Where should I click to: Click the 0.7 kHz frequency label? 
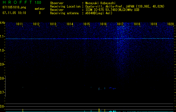pos(2,92)
